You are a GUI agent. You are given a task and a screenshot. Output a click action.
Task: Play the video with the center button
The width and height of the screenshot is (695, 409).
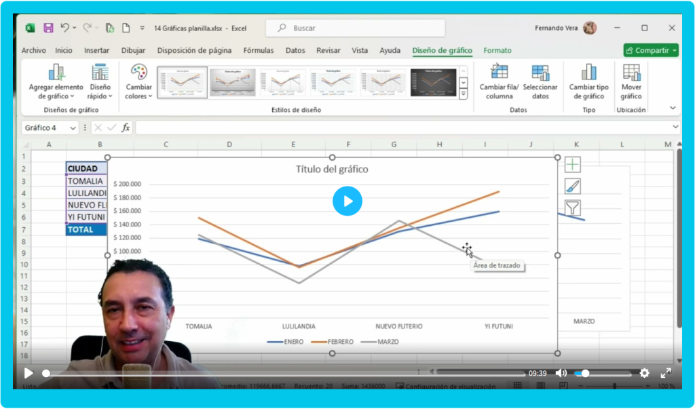(347, 201)
